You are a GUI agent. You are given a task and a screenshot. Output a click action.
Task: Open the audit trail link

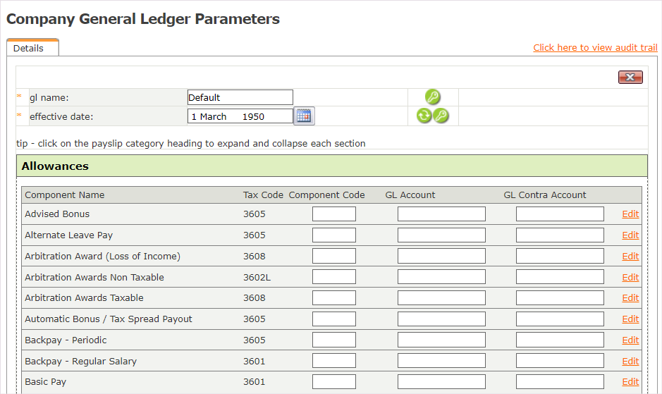[x=595, y=47]
